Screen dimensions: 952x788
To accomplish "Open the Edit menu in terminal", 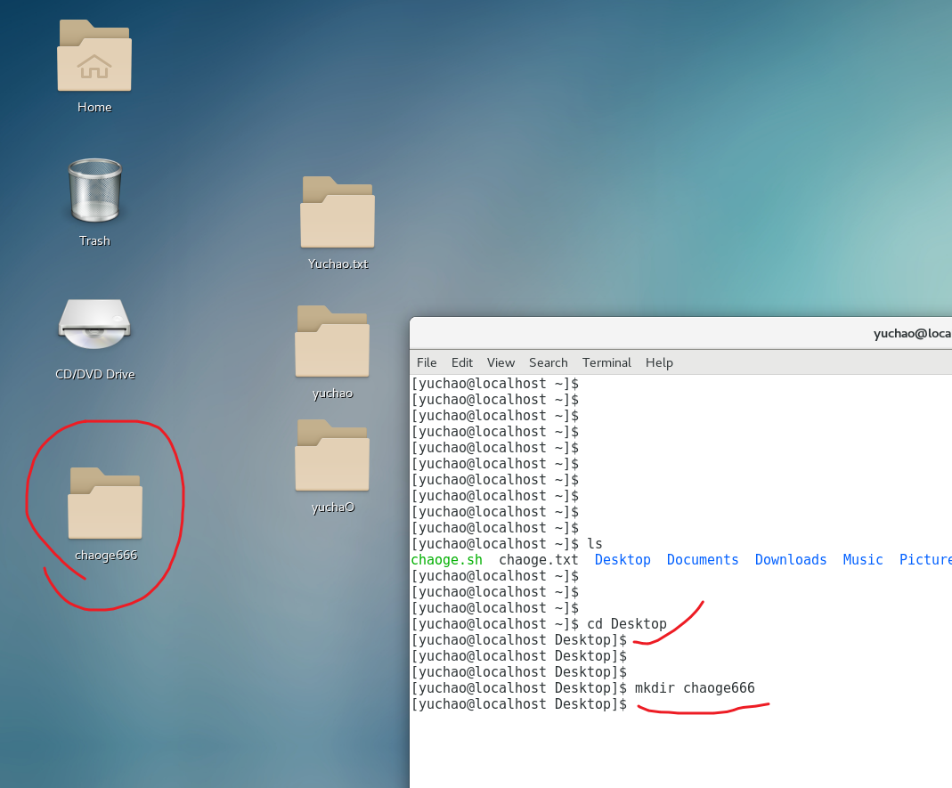I will tap(462, 362).
